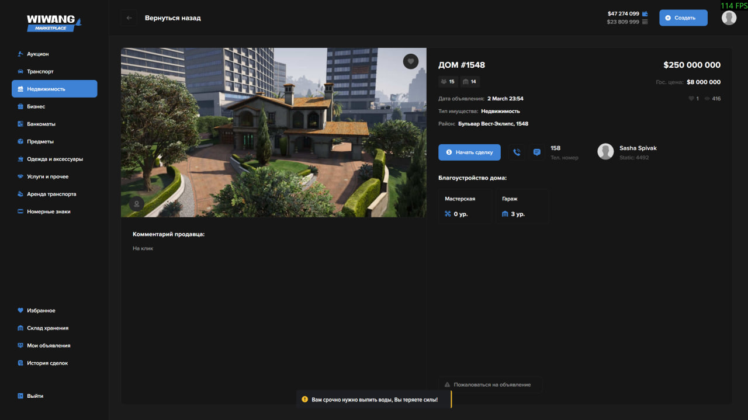This screenshot has width=748, height=420.
Task: Click the Аукцион gavel icon
Action: [20, 54]
